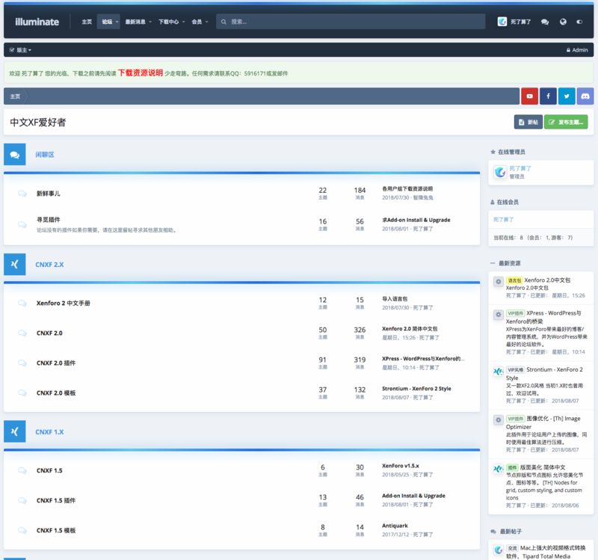Click the online admin avatar in sidebar
598x560 pixels.
(500, 172)
